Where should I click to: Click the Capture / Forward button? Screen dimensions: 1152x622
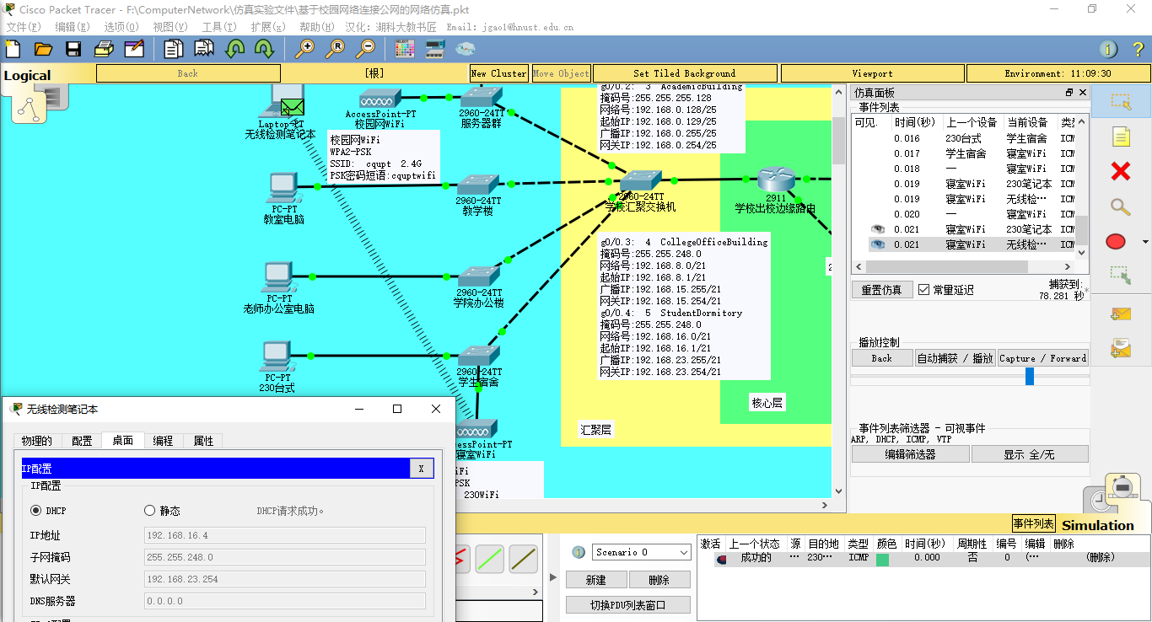point(1043,358)
